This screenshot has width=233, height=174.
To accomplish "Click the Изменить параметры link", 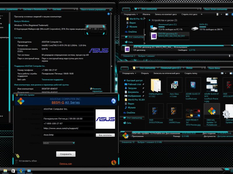I will [x=97, y=90].
